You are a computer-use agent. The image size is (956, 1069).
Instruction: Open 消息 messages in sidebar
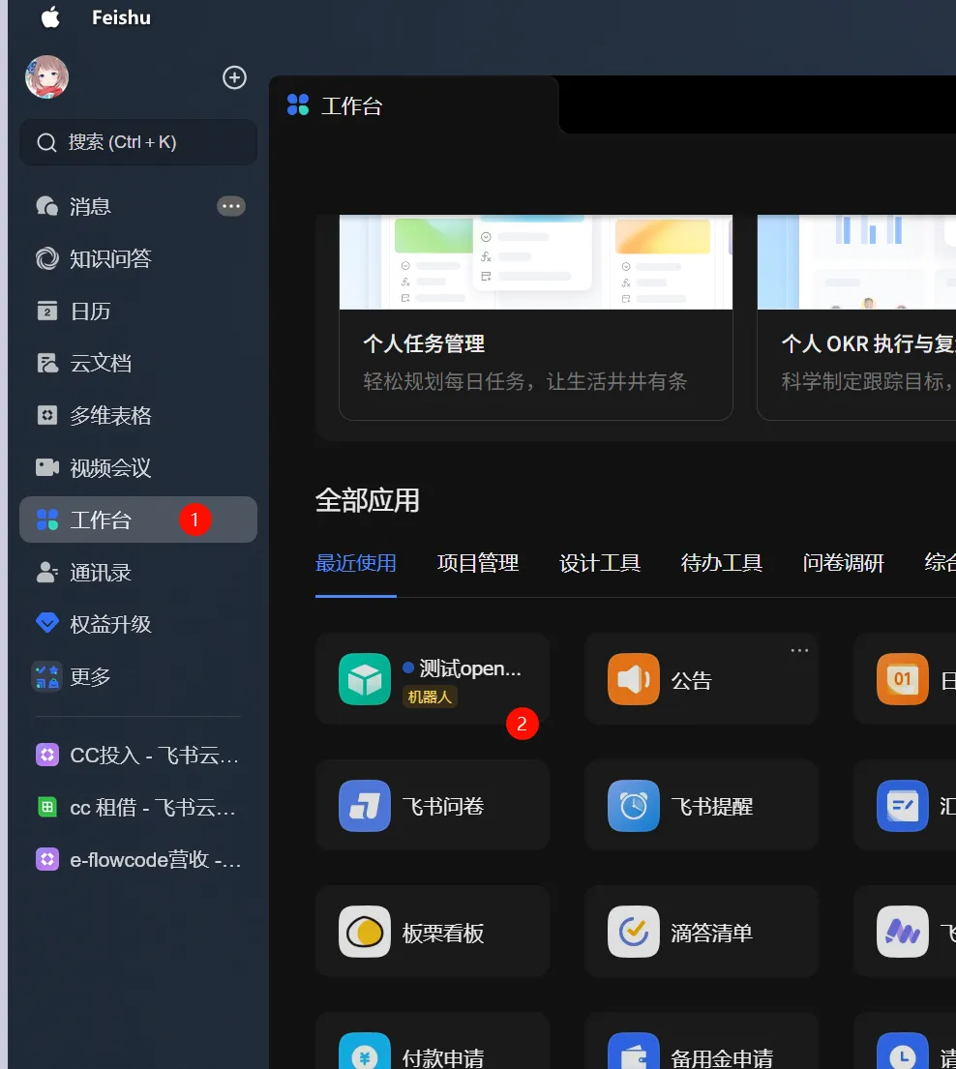pyautogui.click(x=138, y=206)
